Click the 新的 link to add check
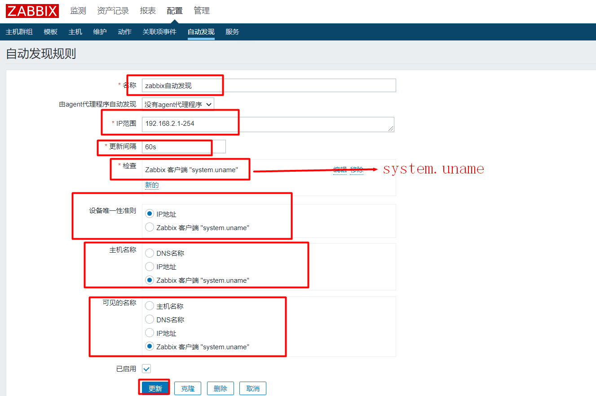Image resolution: width=596 pixels, height=396 pixels. (152, 185)
